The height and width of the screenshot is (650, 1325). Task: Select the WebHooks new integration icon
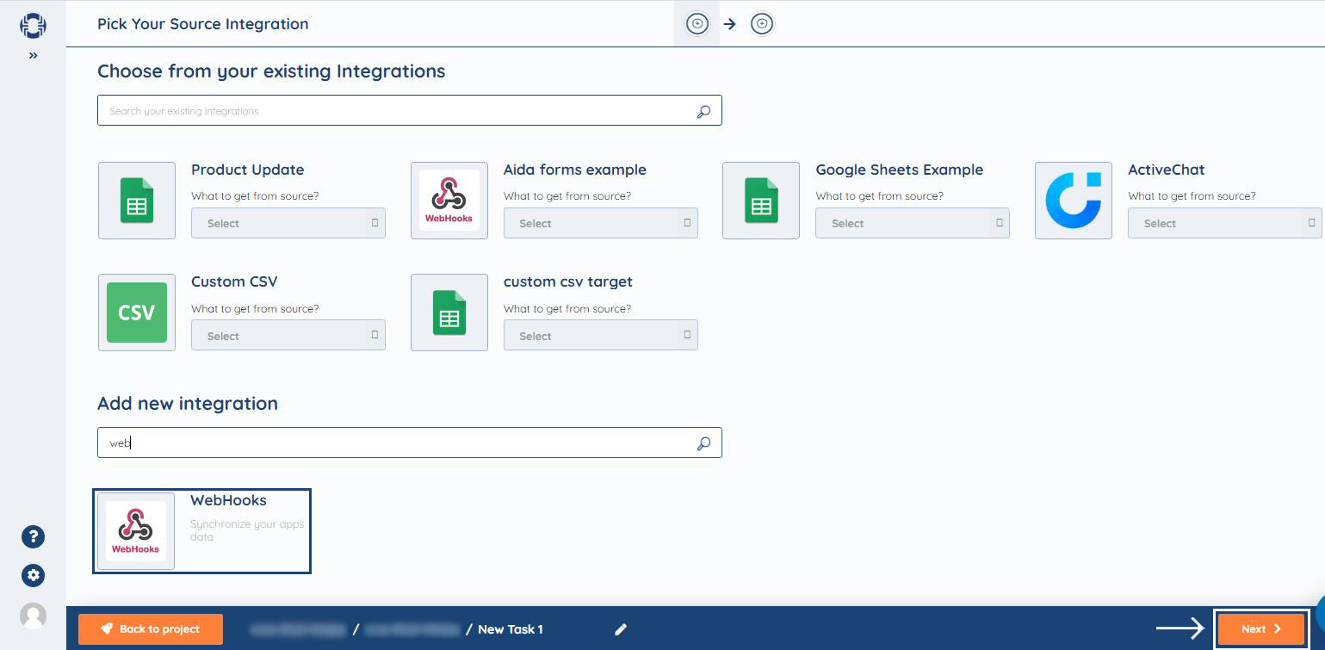[136, 531]
